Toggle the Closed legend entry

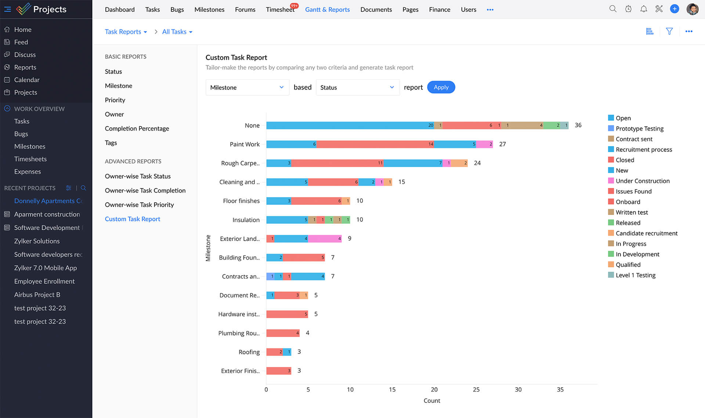tap(625, 160)
